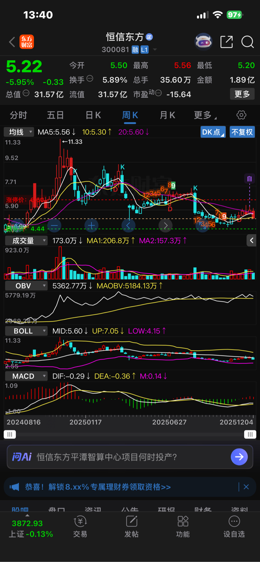Tap the 自 marker on the chart
This screenshot has width=260, height=562.
250,179
